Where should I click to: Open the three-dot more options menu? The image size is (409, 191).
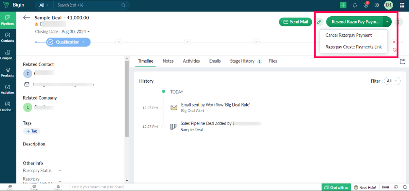pos(399,22)
